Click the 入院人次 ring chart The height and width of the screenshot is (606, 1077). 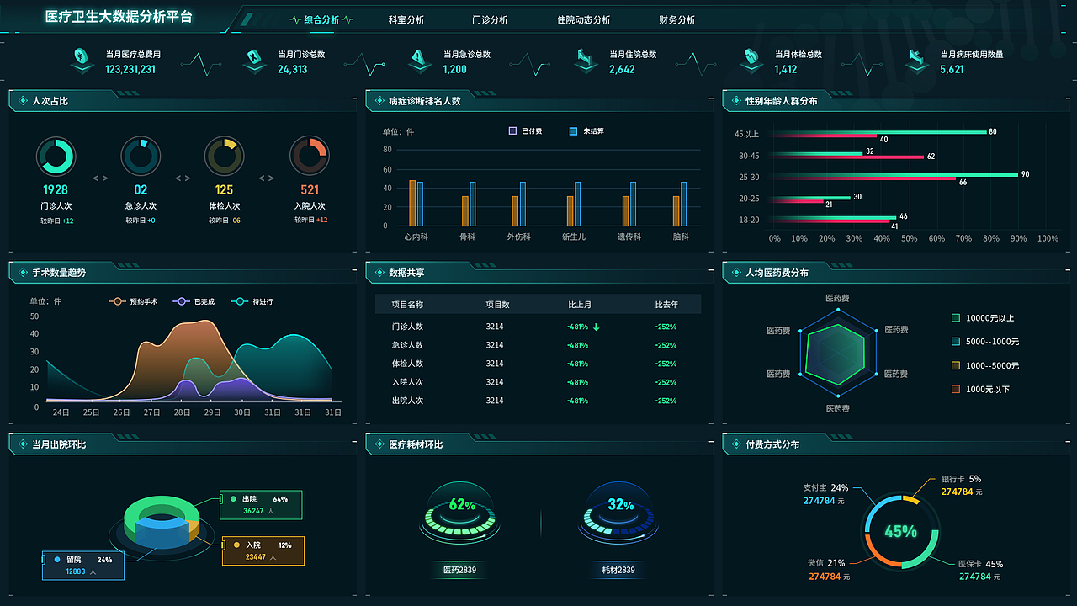310,157
